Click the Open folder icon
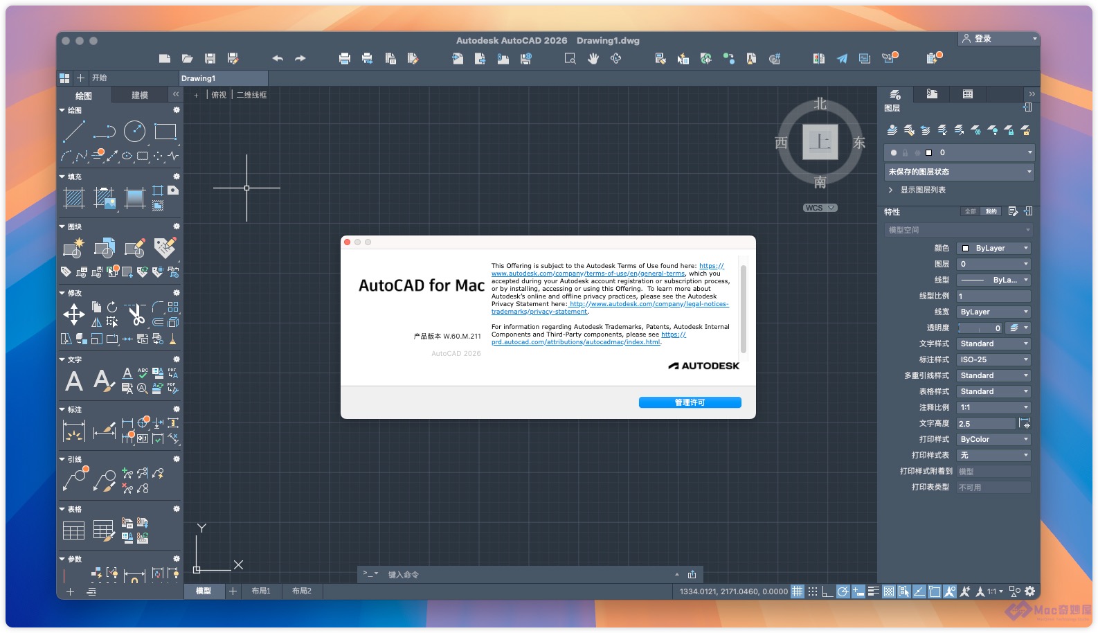This screenshot has width=1098, height=633. pos(187,58)
